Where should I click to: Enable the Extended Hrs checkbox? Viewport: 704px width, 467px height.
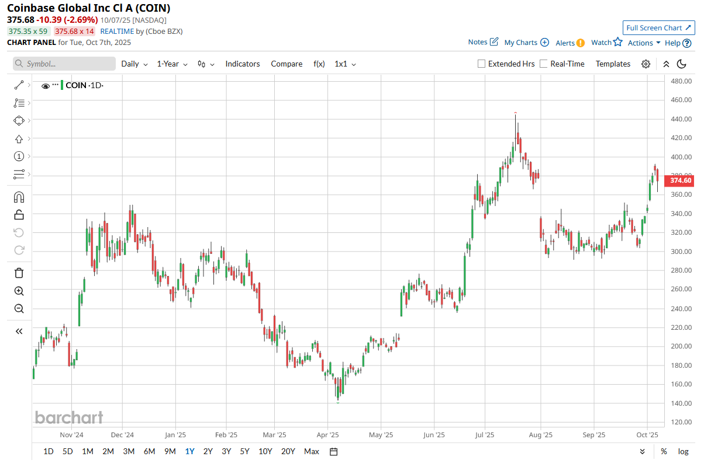[x=482, y=64]
